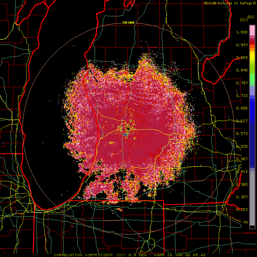Select the 0.467 scale value

(242, 159)
